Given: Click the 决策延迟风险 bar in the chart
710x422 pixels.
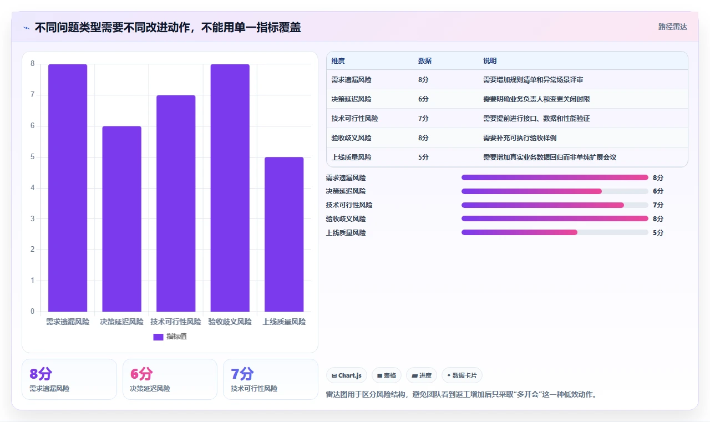Looking at the screenshot, I should click(121, 219).
